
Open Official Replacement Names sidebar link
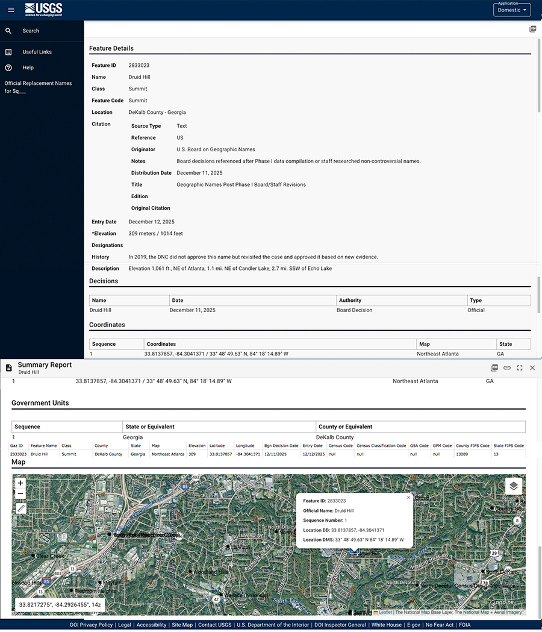(38, 87)
